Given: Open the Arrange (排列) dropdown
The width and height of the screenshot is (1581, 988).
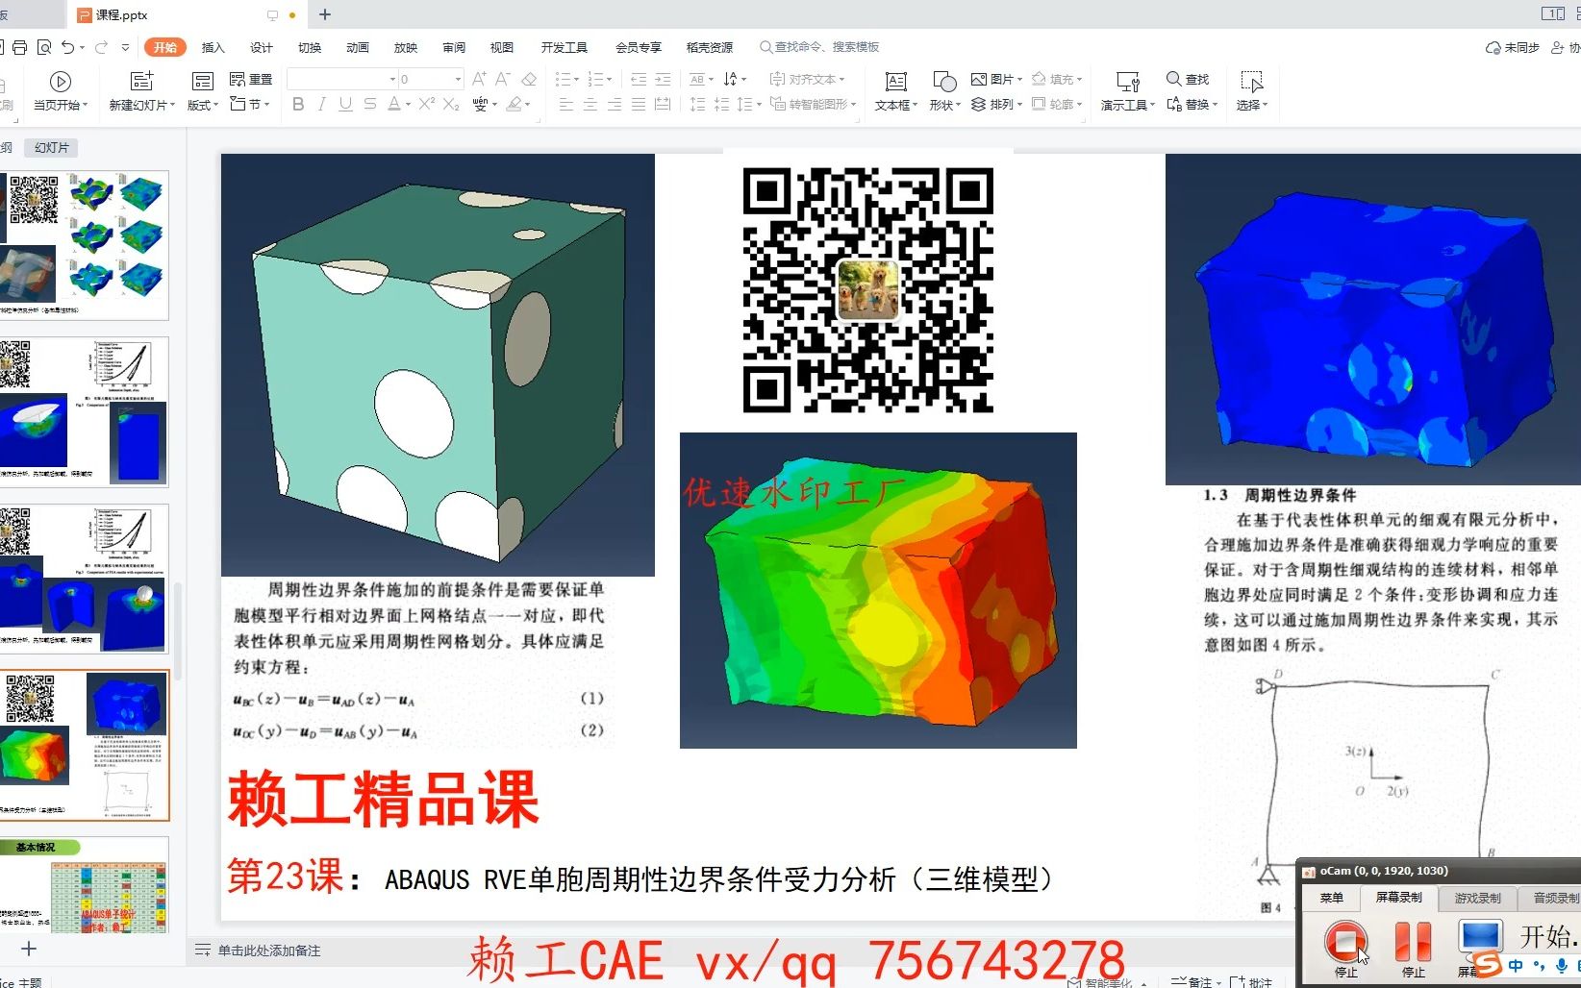Looking at the screenshot, I should [x=996, y=104].
